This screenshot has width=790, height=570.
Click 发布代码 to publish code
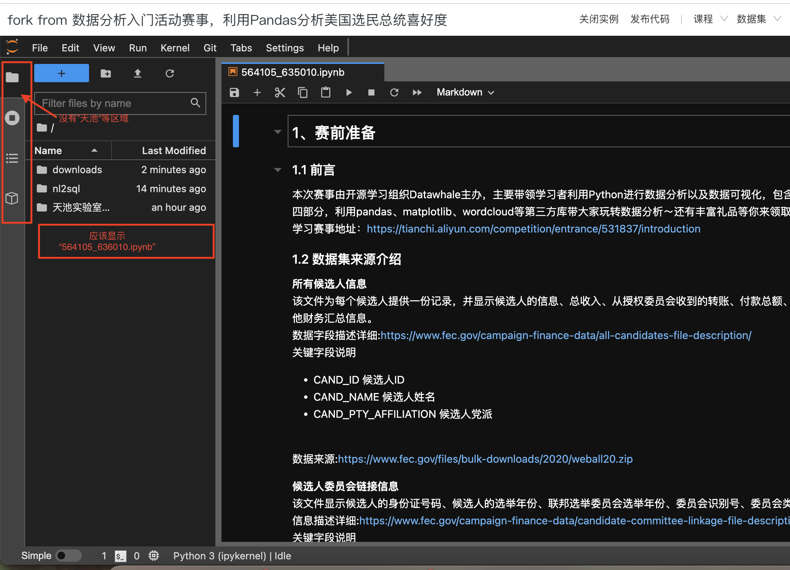(650, 19)
